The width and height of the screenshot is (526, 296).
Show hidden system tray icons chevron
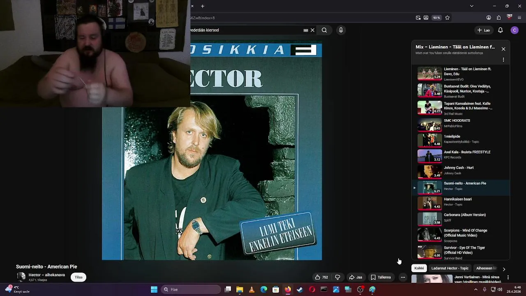pyautogui.click(x=476, y=289)
